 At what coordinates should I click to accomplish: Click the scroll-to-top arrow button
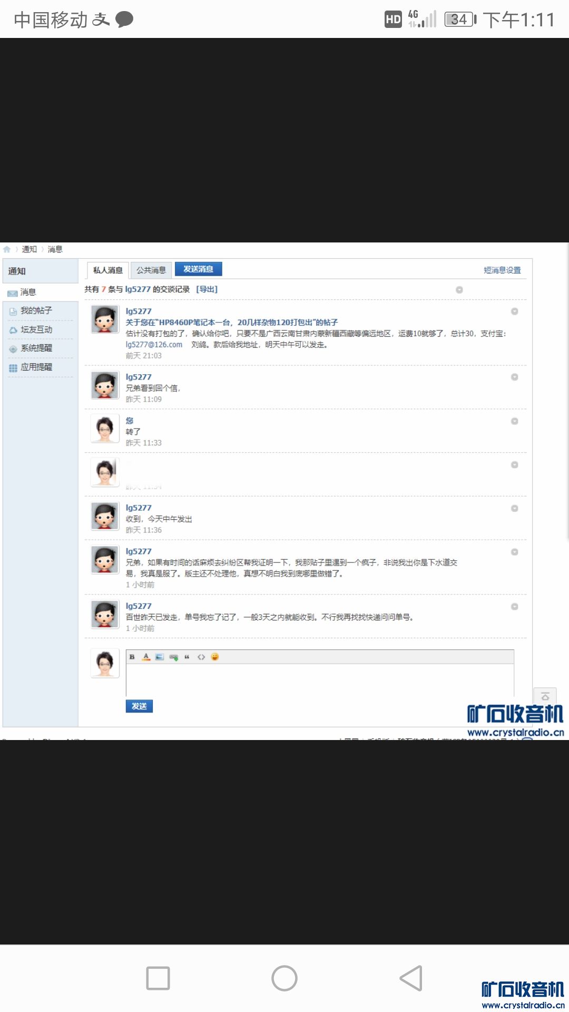545,697
